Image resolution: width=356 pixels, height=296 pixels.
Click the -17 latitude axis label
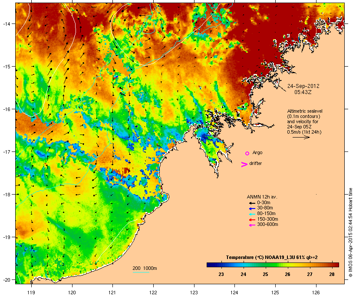click(x=6, y=151)
